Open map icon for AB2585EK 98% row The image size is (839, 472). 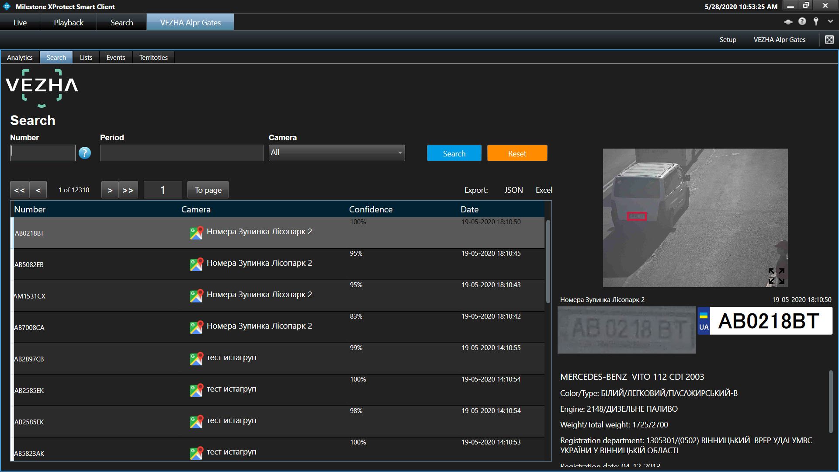pyautogui.click(x=196, y=421)
